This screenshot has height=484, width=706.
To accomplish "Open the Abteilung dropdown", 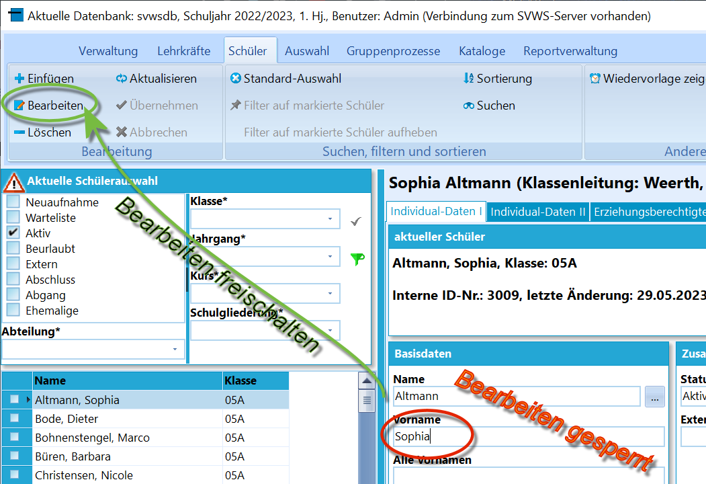I will [175, 350].
